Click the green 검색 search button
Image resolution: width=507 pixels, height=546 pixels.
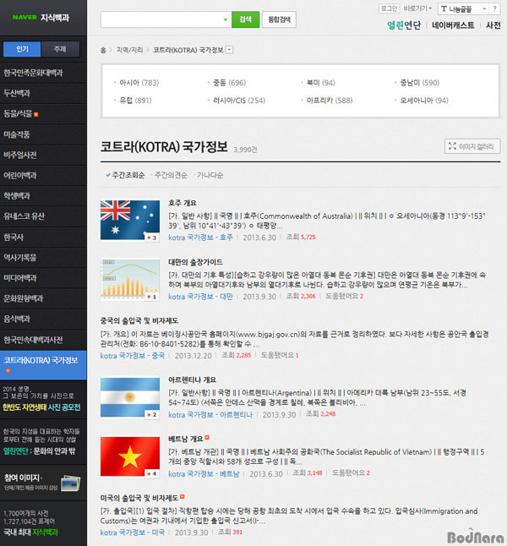coord(246,19)
